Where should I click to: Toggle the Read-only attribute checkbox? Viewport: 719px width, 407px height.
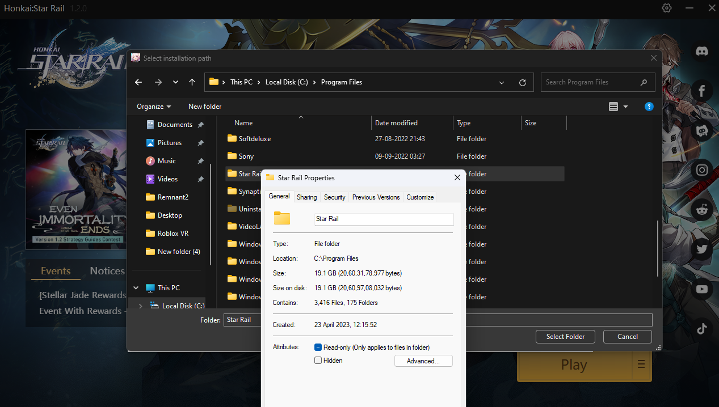[318, 347]
